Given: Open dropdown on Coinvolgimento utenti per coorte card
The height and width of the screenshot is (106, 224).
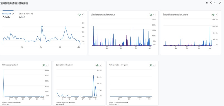Looking at the screenshot, I should coord(216,15).
